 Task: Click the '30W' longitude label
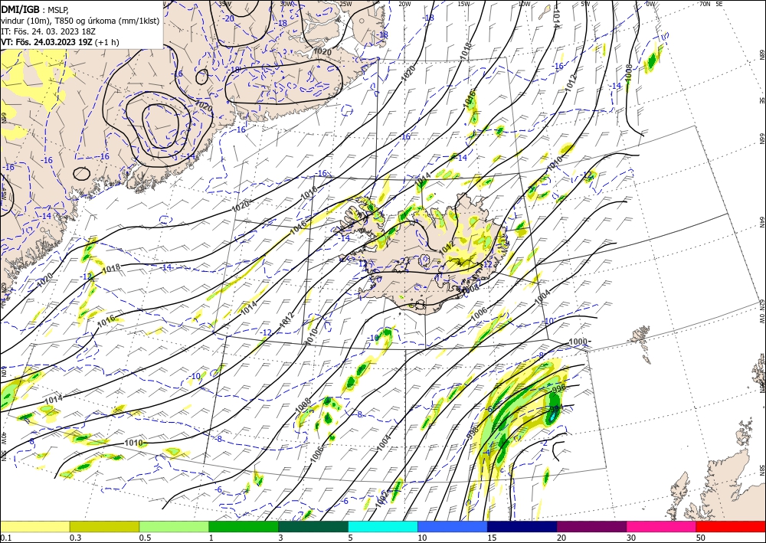tap(286, 3)
